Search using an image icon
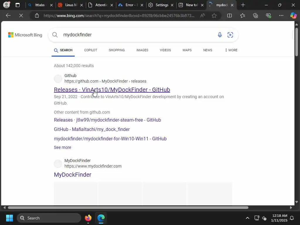The height and width of the screenshot is (225, 300). [230, 35]
